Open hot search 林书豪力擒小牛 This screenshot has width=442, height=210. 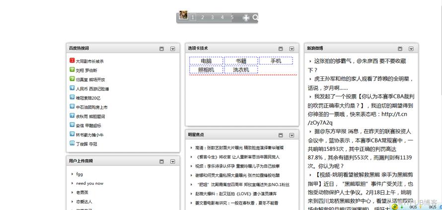90,135
